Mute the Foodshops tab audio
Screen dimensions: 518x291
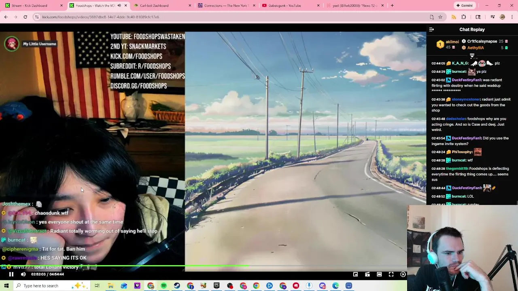coord(119,6)
